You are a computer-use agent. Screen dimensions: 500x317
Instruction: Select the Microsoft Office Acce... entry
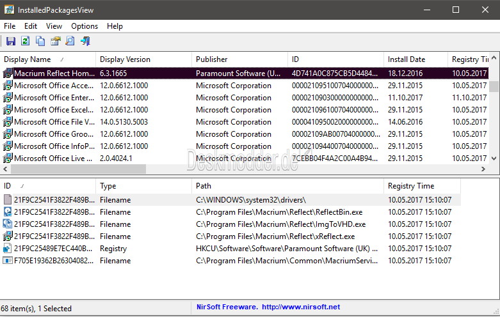pyautogui.click(x=54, y=86)
